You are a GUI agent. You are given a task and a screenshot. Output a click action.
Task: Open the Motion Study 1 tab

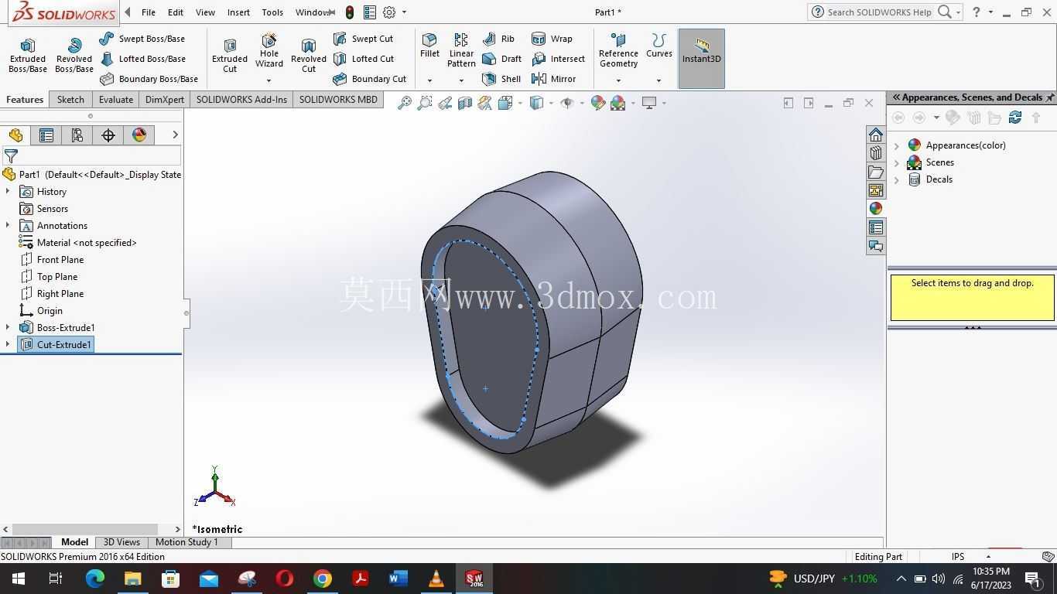pyautogui.click(x=187, y=542)
